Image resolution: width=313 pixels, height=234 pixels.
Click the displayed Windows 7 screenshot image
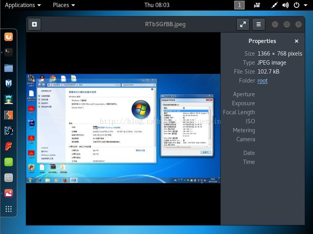pyautogui.click(x=123, y=129)
